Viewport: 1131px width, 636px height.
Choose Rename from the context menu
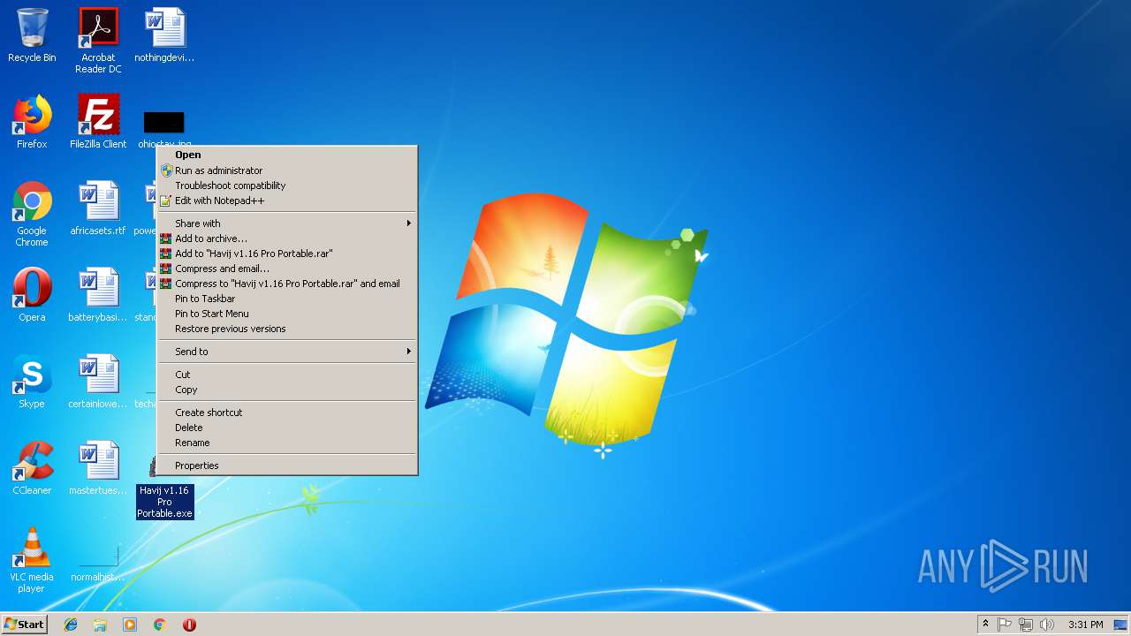pyautogui.click(x=286, y=443)
